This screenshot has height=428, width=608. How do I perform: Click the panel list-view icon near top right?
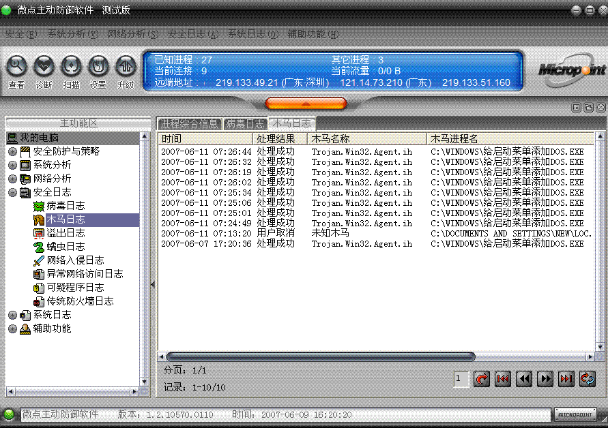(576, 108)
